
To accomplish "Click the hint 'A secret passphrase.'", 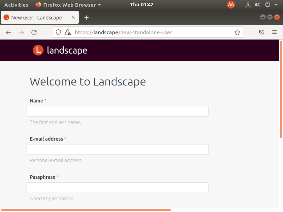I will coord(52,199).
